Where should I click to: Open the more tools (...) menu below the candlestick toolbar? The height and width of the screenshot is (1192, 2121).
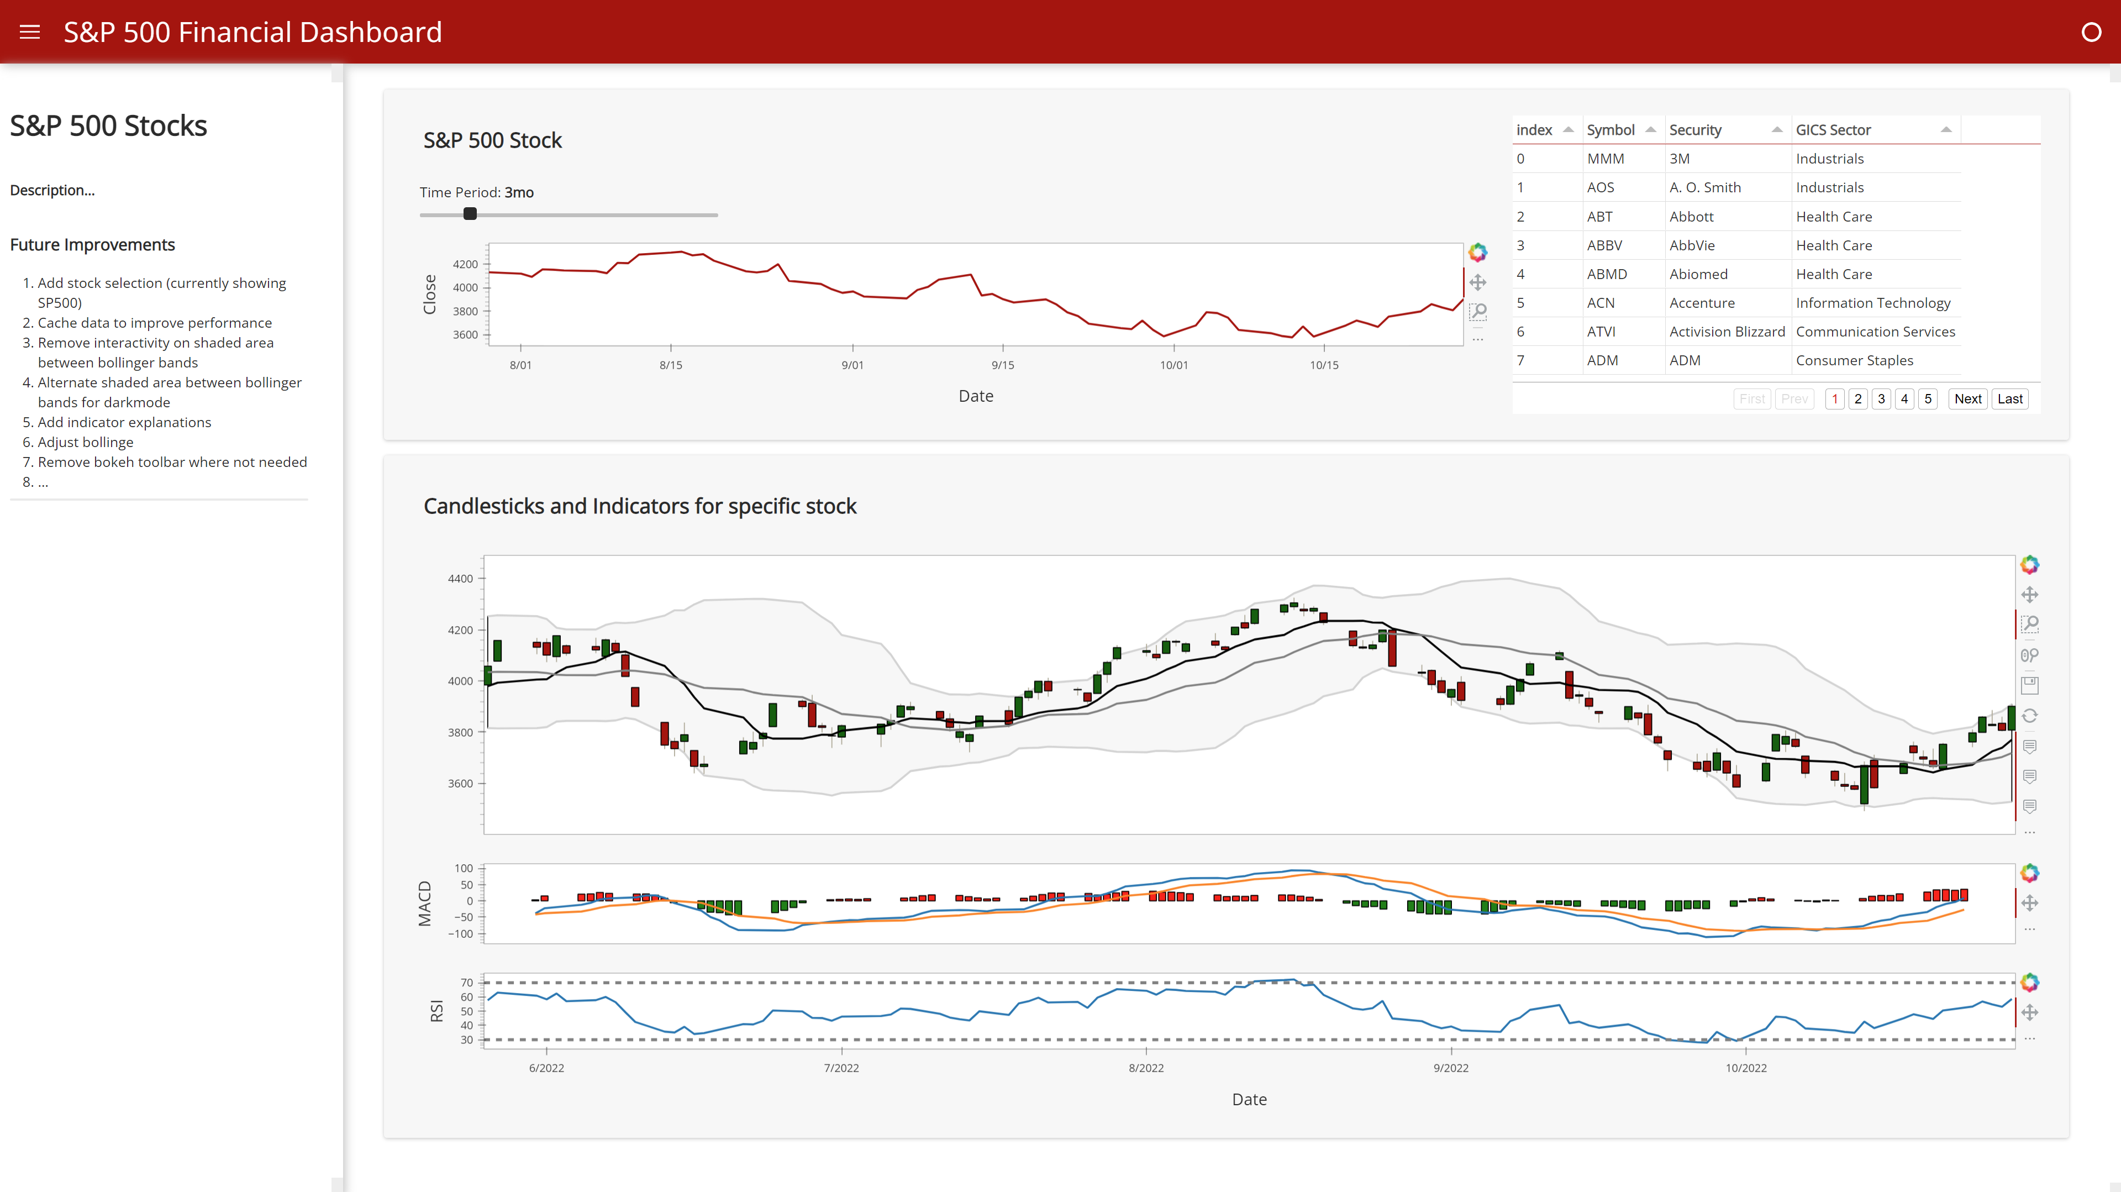(2030, 832)
